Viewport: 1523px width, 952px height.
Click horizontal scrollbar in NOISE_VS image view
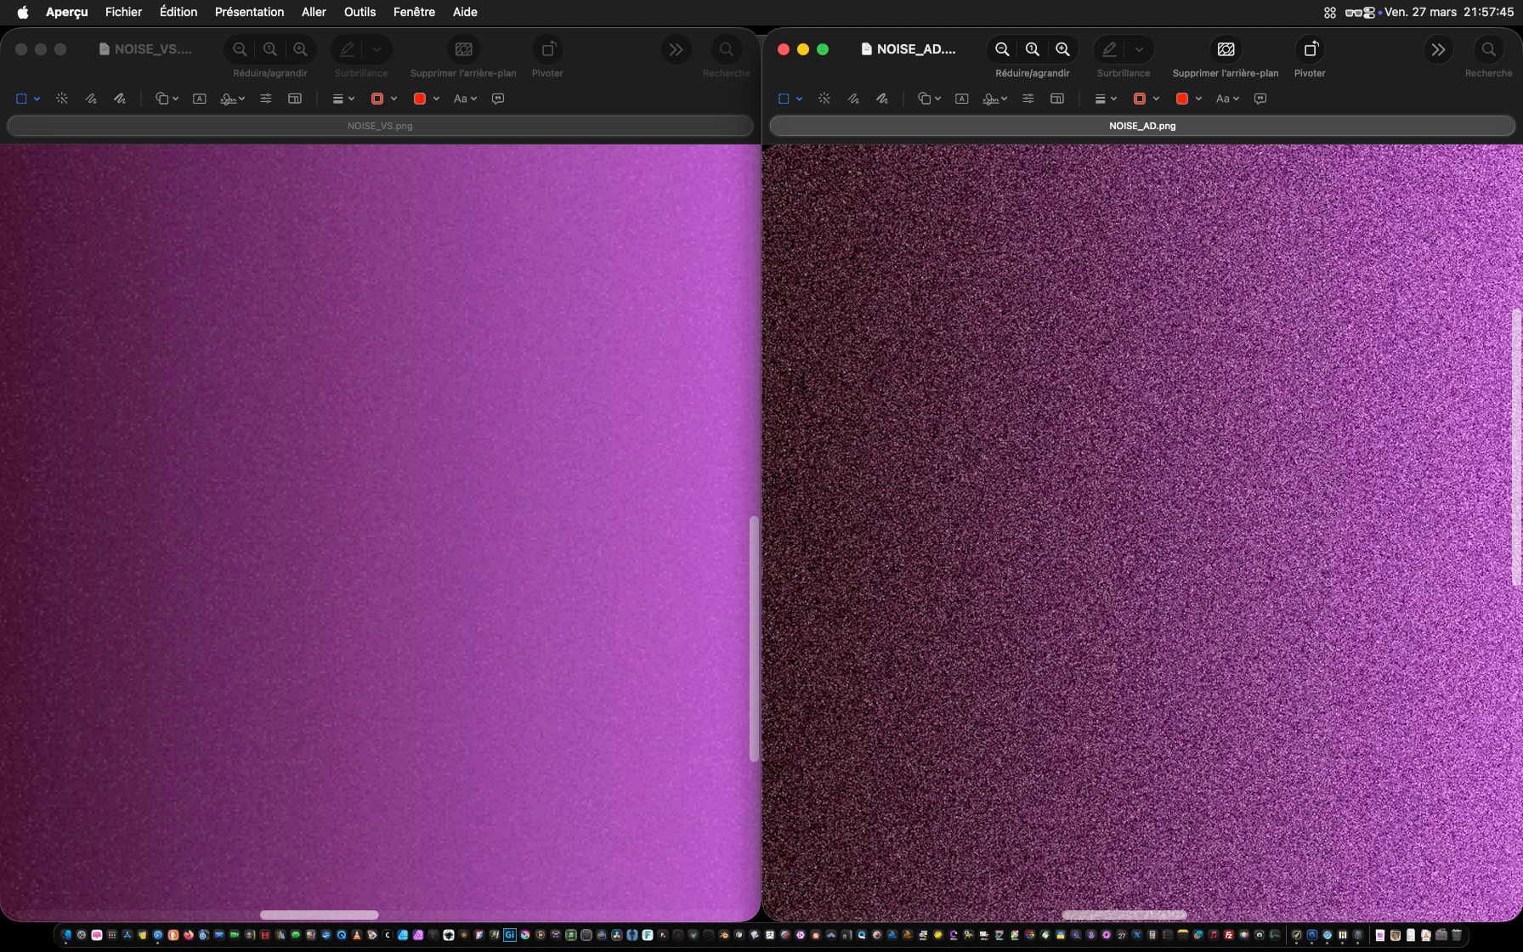pyautogui.click(x=319, y=915)
